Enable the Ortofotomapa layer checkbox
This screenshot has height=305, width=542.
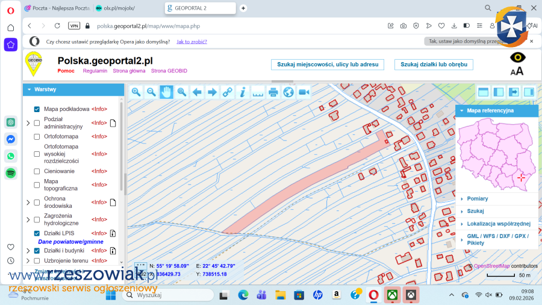[37, 137]
